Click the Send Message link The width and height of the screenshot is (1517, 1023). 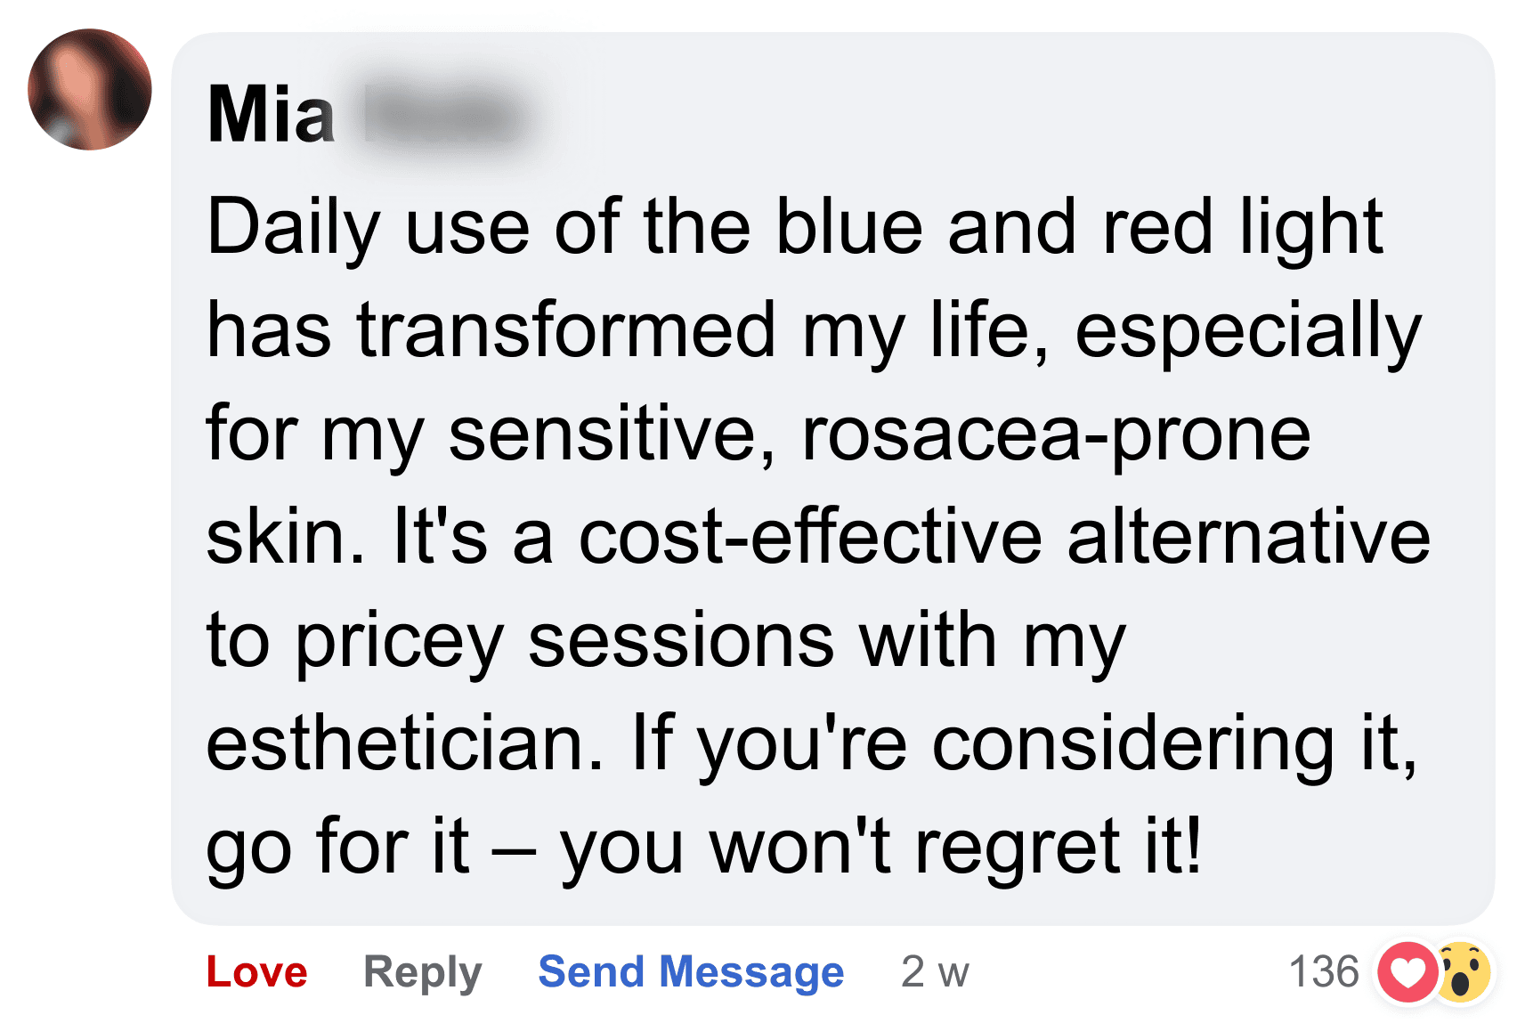coord(691,972)
